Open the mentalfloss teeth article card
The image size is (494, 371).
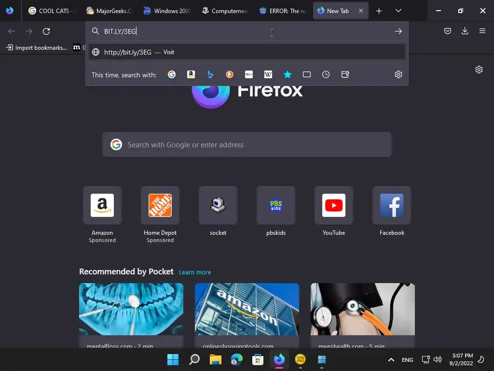pyautogui.click(x=131, y=315)
